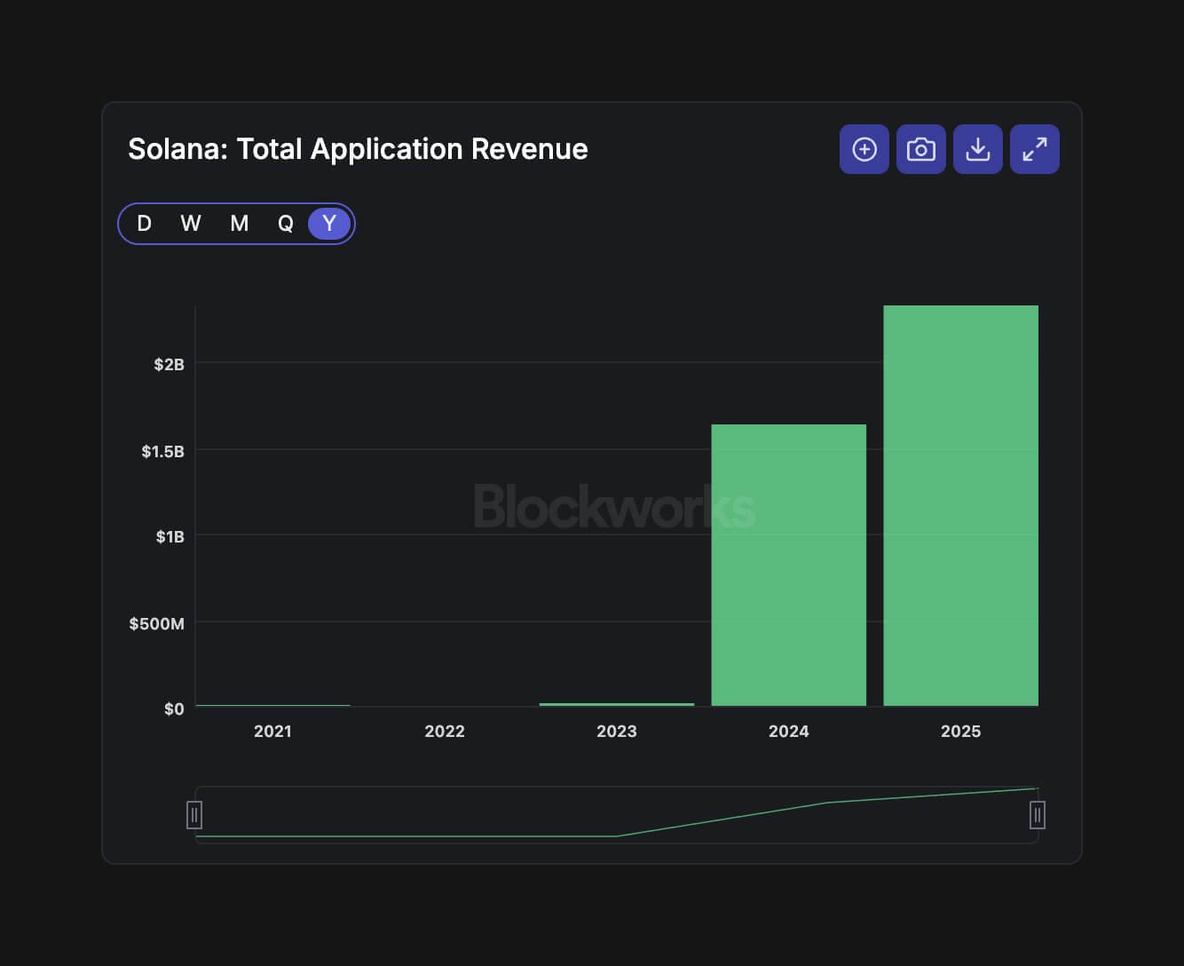Select the 2024 revenue bar
Screen dimensions: 1184x966
pos(788,564)
